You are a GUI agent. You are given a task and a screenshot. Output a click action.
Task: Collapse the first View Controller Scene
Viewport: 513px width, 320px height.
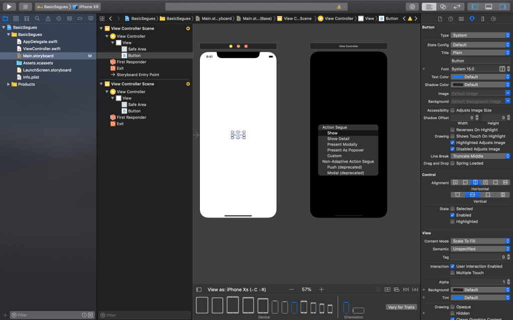coord(101,28)
